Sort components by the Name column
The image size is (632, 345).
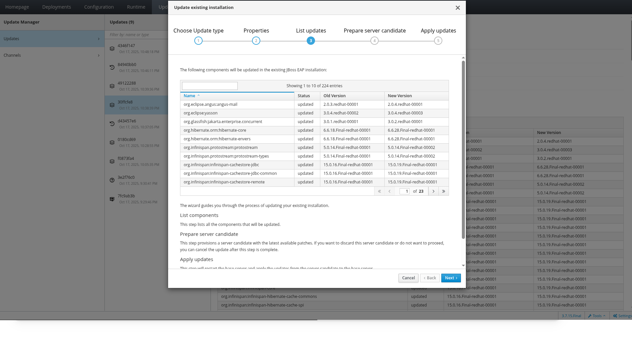[237, 96]
